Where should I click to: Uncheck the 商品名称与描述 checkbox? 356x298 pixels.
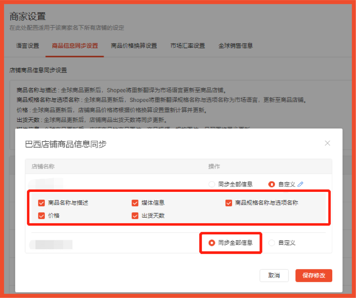(x=41, y=203)
